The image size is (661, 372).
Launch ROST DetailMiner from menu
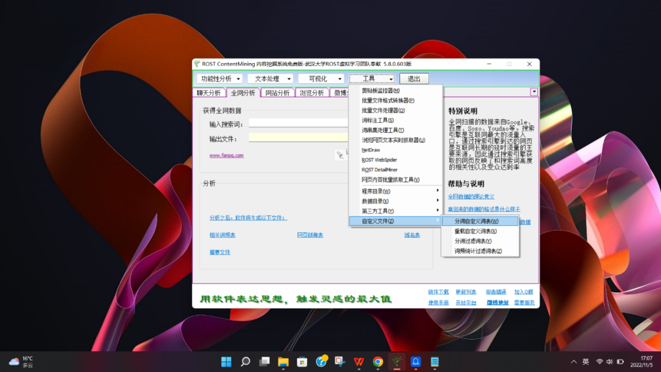point(395,169)
